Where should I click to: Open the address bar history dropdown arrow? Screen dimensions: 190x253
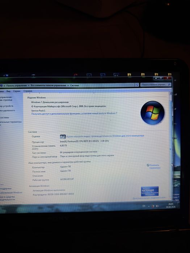133,85
